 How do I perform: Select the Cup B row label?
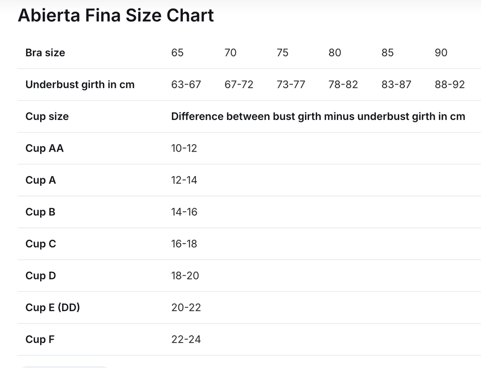click(40, 212)
